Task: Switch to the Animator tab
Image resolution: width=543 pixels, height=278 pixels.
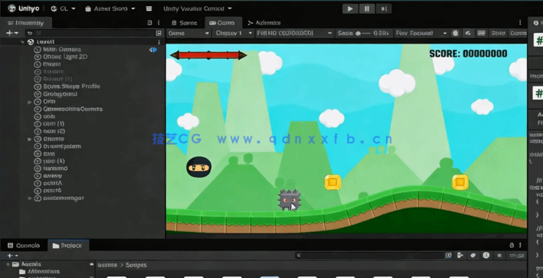Action: tap(264, 23)
